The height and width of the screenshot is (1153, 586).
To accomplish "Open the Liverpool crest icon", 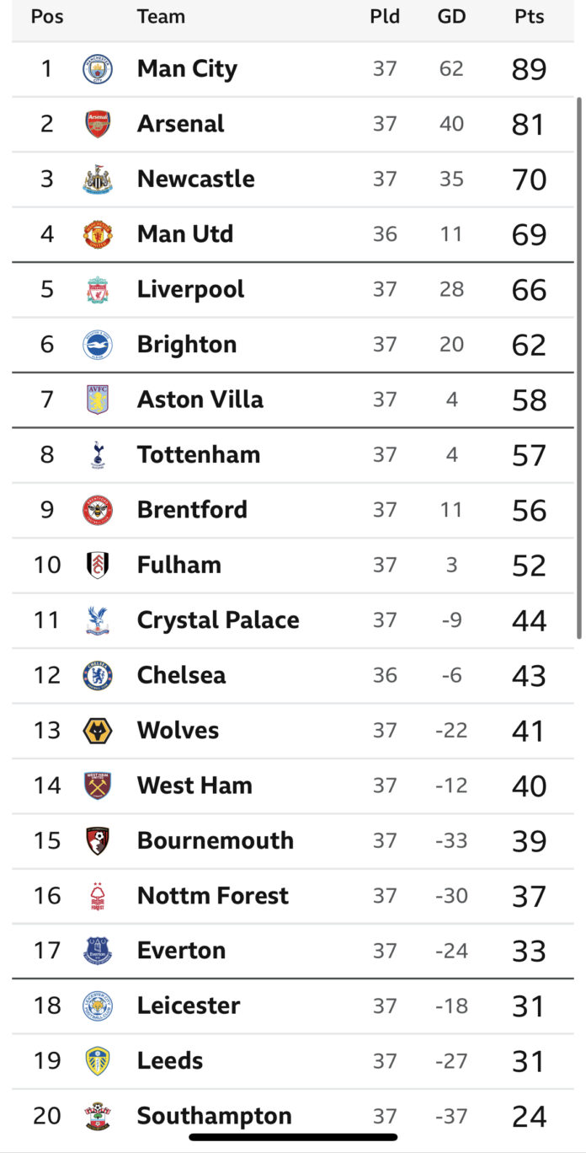I will tap(98, 290).
